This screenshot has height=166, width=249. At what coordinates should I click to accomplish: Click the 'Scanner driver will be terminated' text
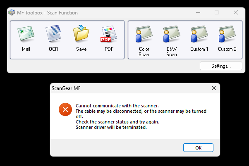click(111, 127)
